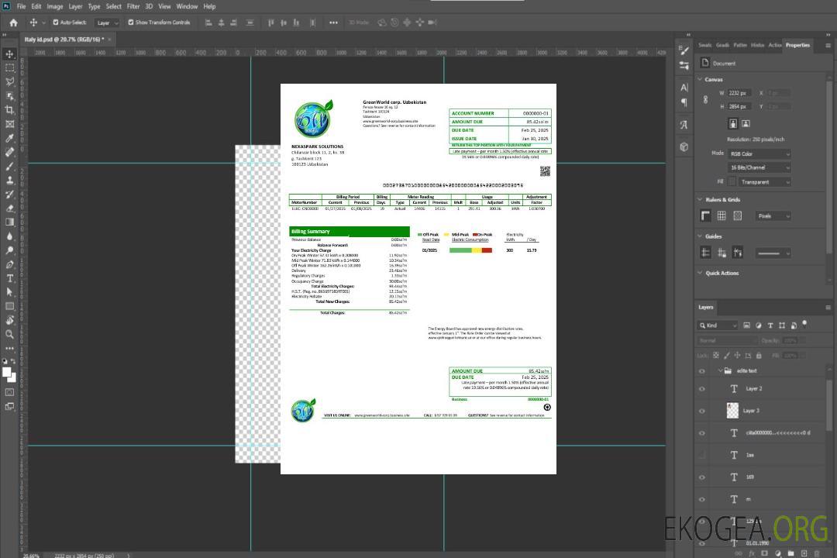The image size is (837, 558).
Task: Hide the '169' text layer
Action: pyautogui.click(x=702, y=477)
